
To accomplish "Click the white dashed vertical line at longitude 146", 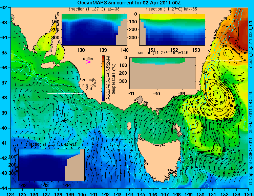I will [x=153, y=125].
